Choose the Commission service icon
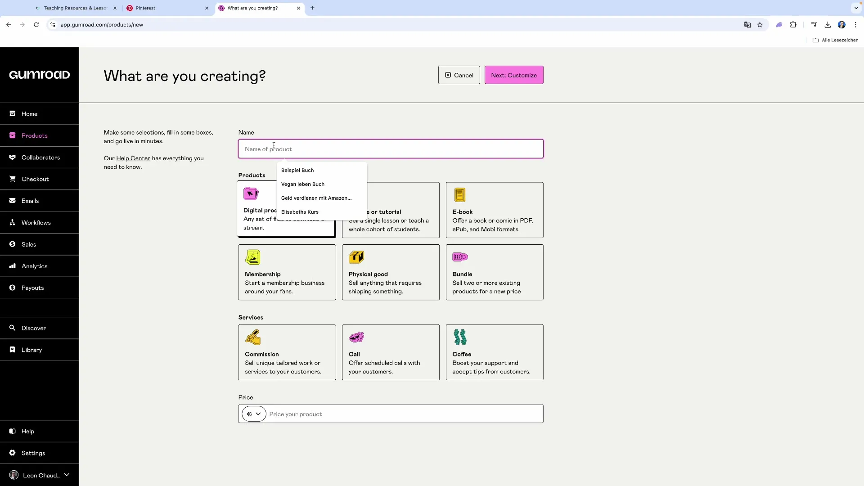This screenshot has height=486, width=864. point(252,337)
